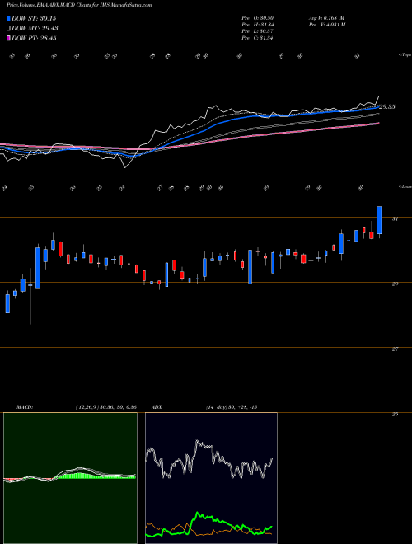Click the '<Lows' label at right edge

tap(405, 186)
